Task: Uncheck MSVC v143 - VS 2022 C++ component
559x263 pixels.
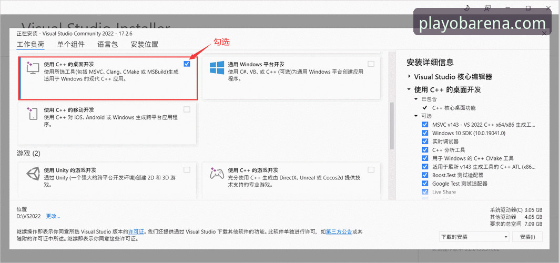Action: click(x=425, y=125)
